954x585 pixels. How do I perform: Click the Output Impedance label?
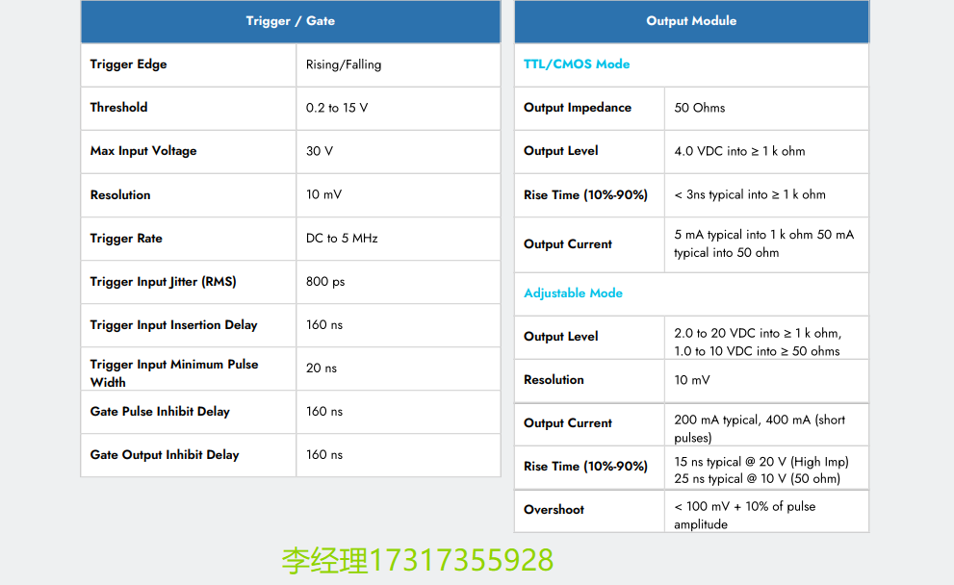click(x=577, y=108)
